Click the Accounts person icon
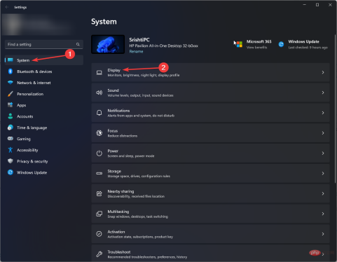This screenshot has height=262, width=337. pos(11,116)
